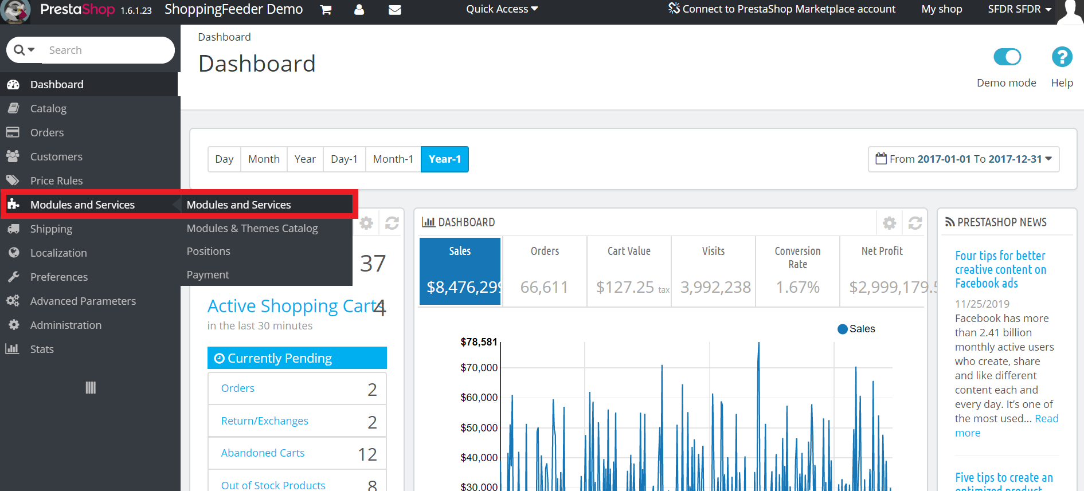Screen dimensions: 1084x491
Task: Select the Month period tab
Action: [x=264, y=159]
